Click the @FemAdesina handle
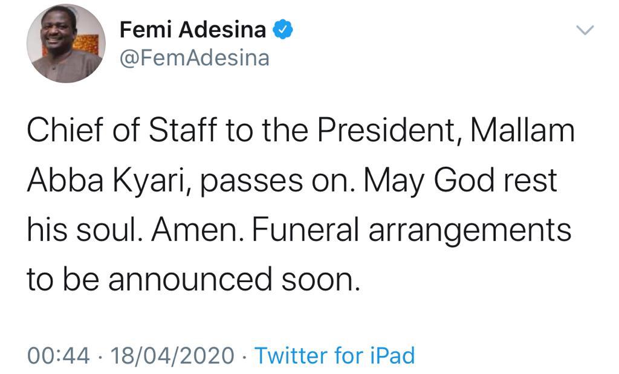The image size is (619, 374). point(195,59)
